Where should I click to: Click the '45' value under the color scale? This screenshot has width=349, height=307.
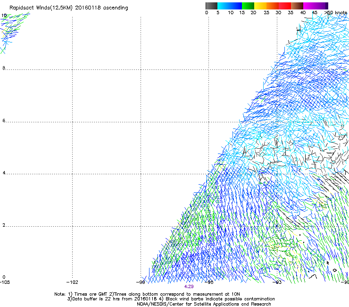point(315,13)
